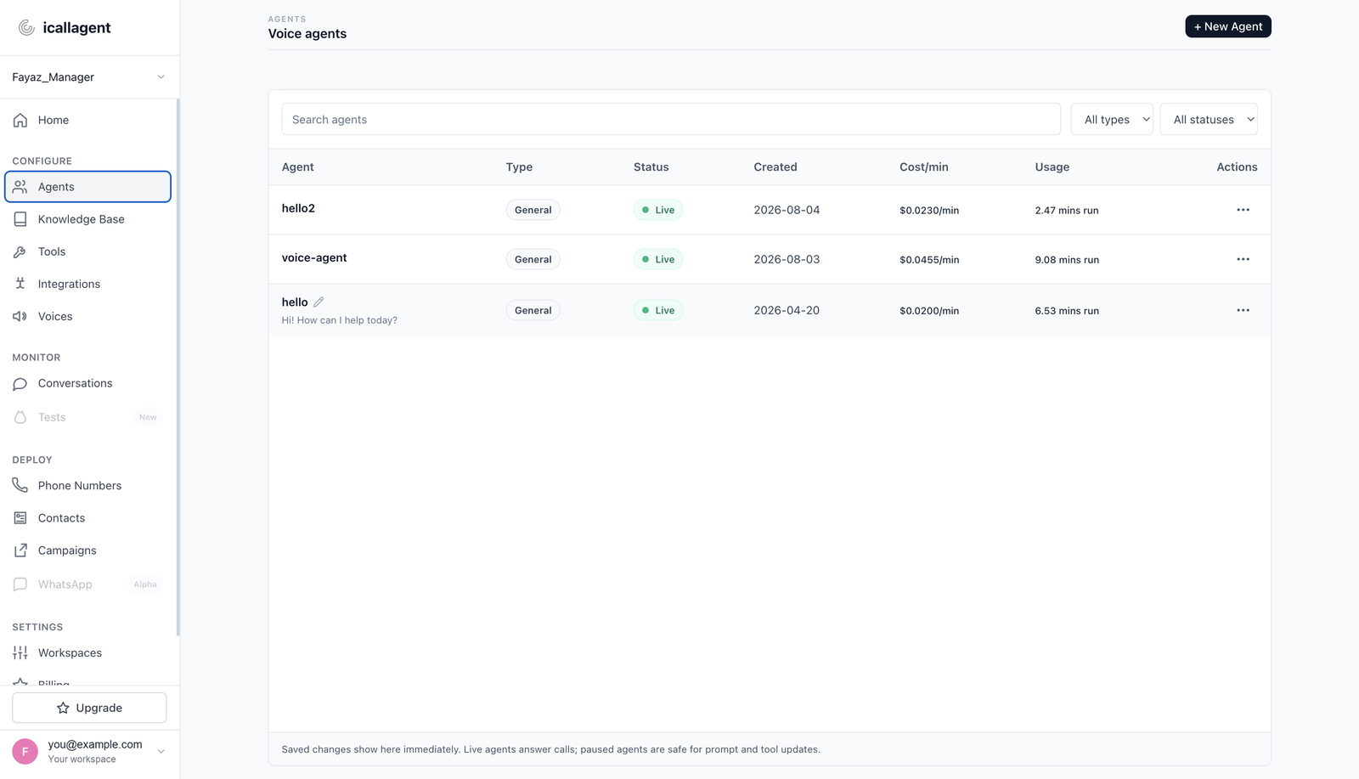The height and width of the screenshot is (779, 1359).
Task: Open the voice-agent name link
Action: pyautogui.click(x=314, y=257)
